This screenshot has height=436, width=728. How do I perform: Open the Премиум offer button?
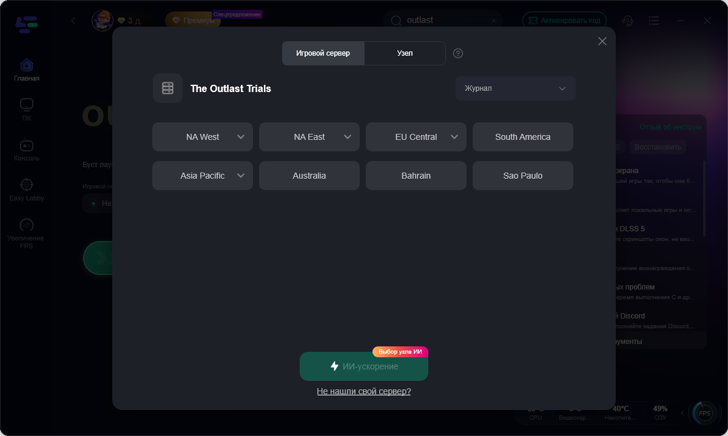click(x=193, y=21)
